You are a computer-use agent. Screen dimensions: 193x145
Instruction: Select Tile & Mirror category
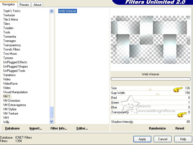pyautogui.click(x=11, y=19)
